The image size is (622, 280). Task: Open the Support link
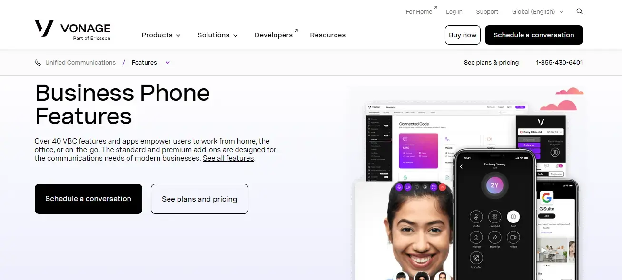487,11
